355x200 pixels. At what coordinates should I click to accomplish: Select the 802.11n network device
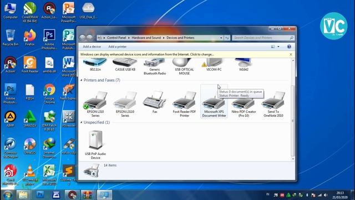coord(95,65)
